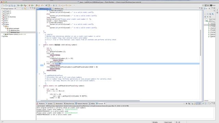The width and height of the screenshot is (219, 123).
Task: Click the Search flashlight toolbar icon
Action: pyautogui.click(x=42, y=5)
